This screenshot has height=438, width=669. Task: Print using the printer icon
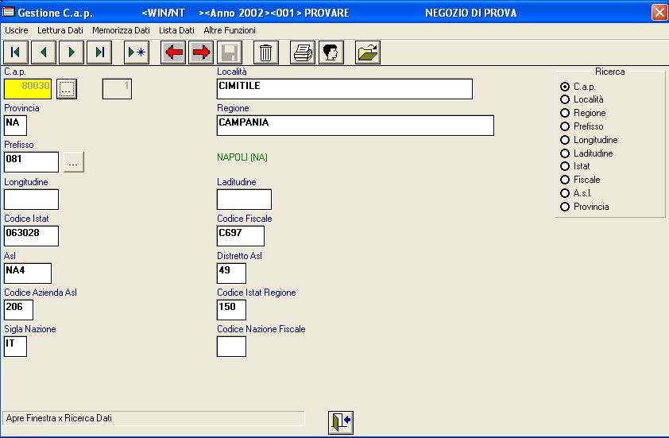coord(303,52)
